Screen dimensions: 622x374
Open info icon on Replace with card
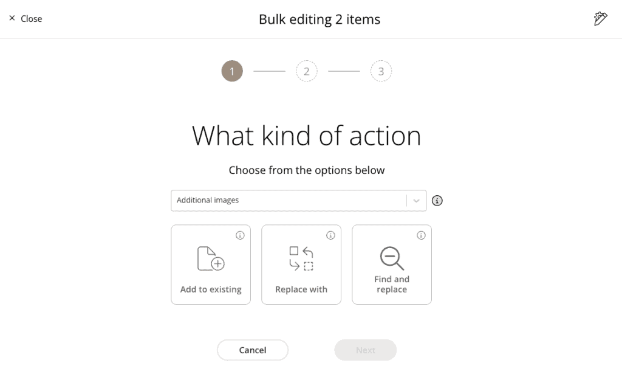tap(330, 235)
